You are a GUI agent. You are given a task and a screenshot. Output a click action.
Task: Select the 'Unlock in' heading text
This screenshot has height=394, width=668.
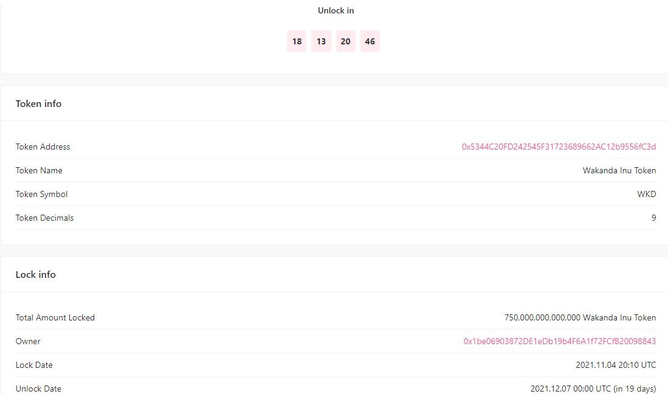point(336,11)
